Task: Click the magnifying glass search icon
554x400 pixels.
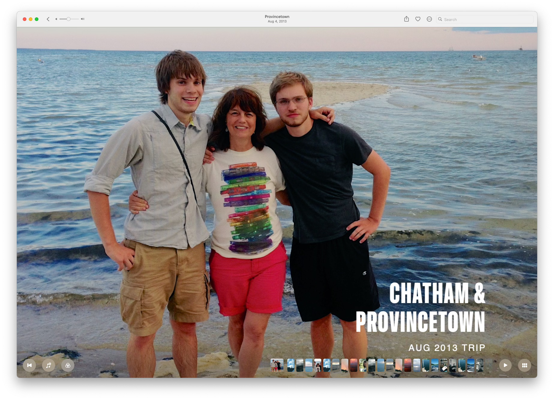Action: point(440,19)
